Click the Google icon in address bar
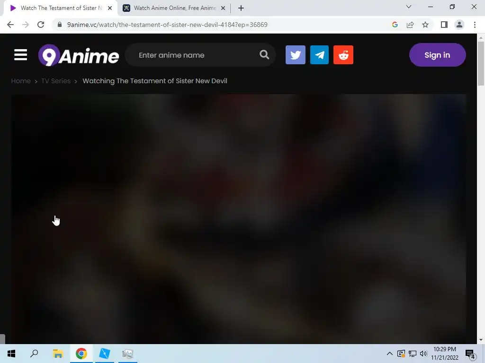This screenshot has height=363, width=485. [x=395, y=25]
